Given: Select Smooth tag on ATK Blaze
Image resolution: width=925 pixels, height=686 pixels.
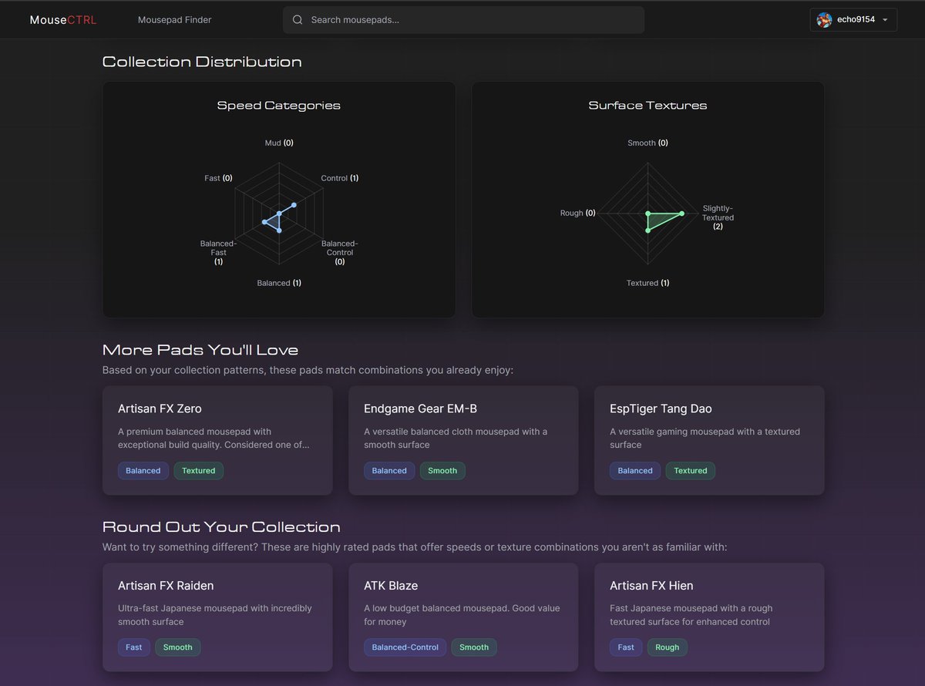Looking at the screenshot, I should [x=474, y=647].
